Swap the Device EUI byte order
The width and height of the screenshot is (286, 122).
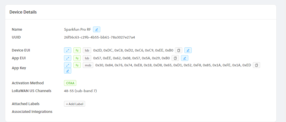click(77, 50)
